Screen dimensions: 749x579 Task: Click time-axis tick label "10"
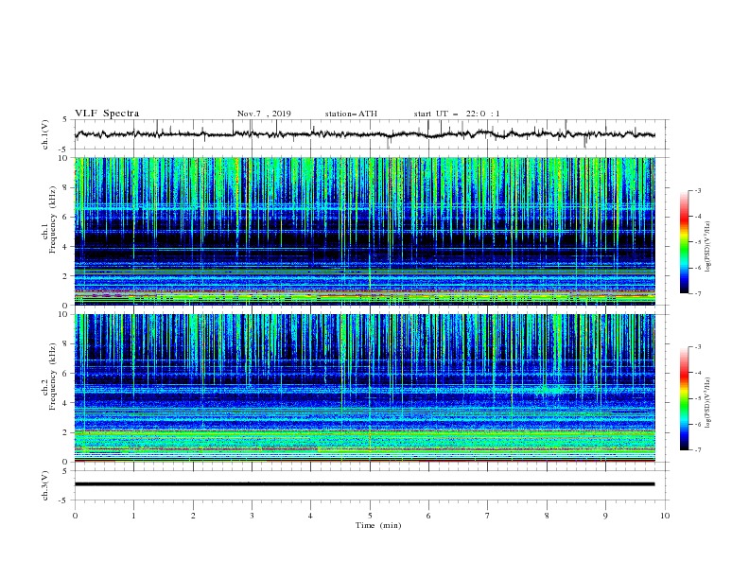(665, 516)
